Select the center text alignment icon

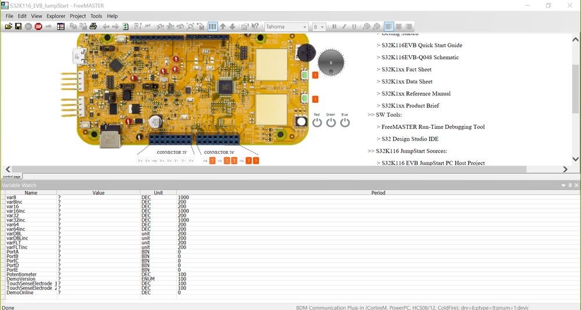point(399,27)
